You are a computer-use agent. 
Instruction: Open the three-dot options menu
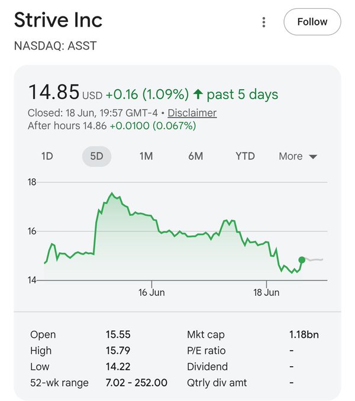coord(264,22)
